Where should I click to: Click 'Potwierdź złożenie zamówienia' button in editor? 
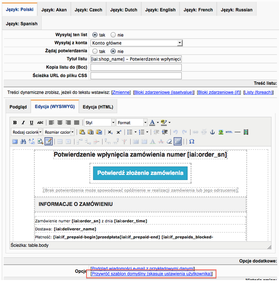click(140, 173)
